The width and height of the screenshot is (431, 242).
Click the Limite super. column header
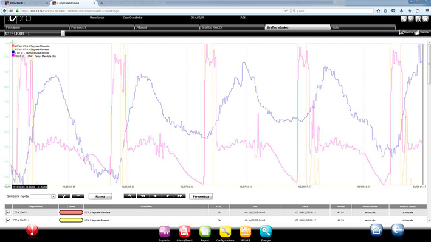pyautogui.click(x=408, y=206)
